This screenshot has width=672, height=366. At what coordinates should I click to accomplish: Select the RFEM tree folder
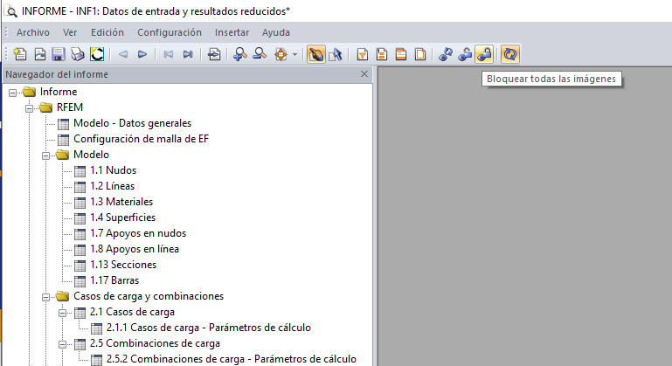pos(70,107)
